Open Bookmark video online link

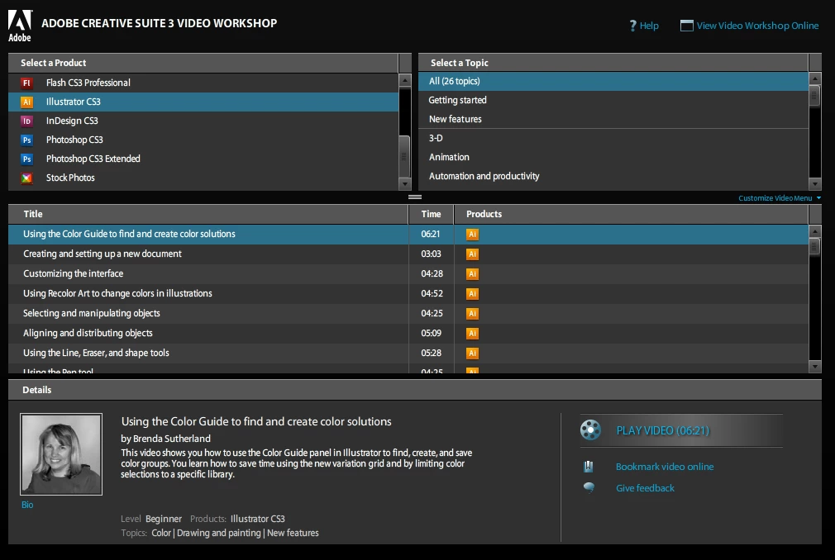(x=665, y=467)
